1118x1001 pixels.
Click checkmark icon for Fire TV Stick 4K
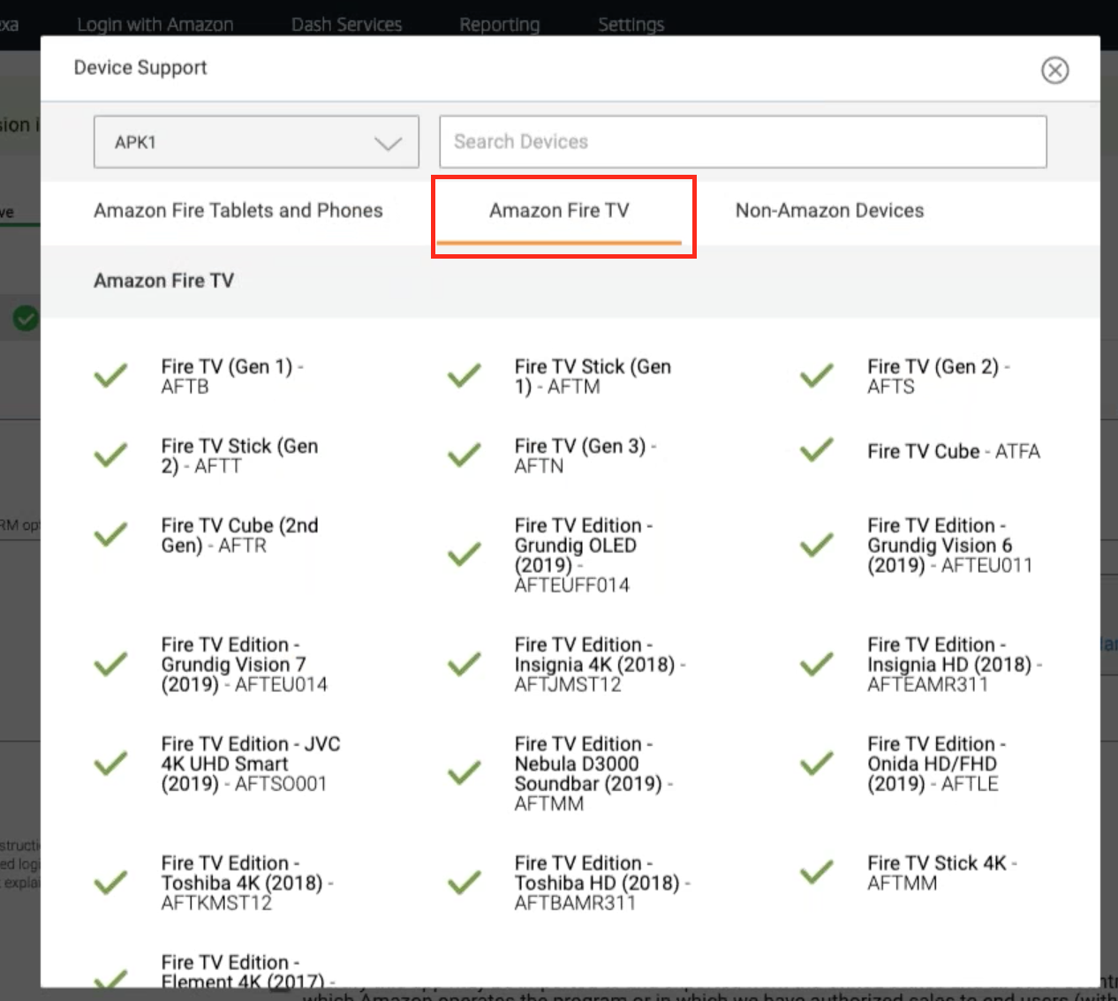point(817,872)
